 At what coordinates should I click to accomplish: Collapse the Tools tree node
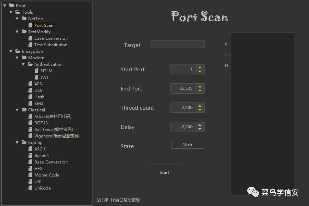tap(11, 12)
